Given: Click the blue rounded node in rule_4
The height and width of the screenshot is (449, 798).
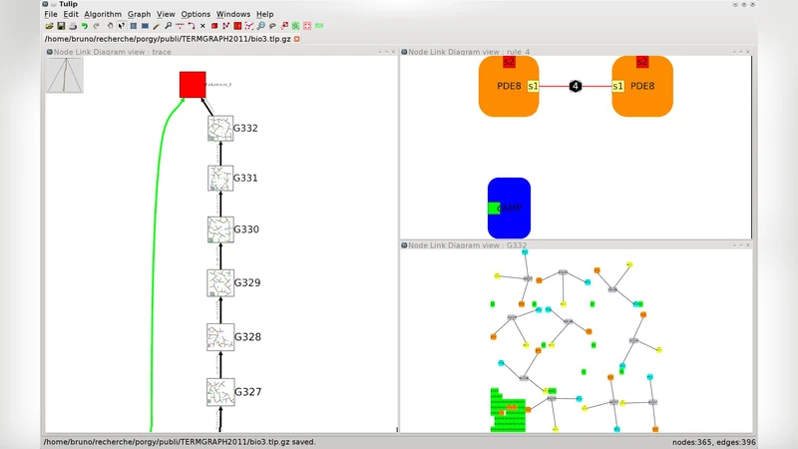Looking at the screenshot, I should click(x=509, y=207).
